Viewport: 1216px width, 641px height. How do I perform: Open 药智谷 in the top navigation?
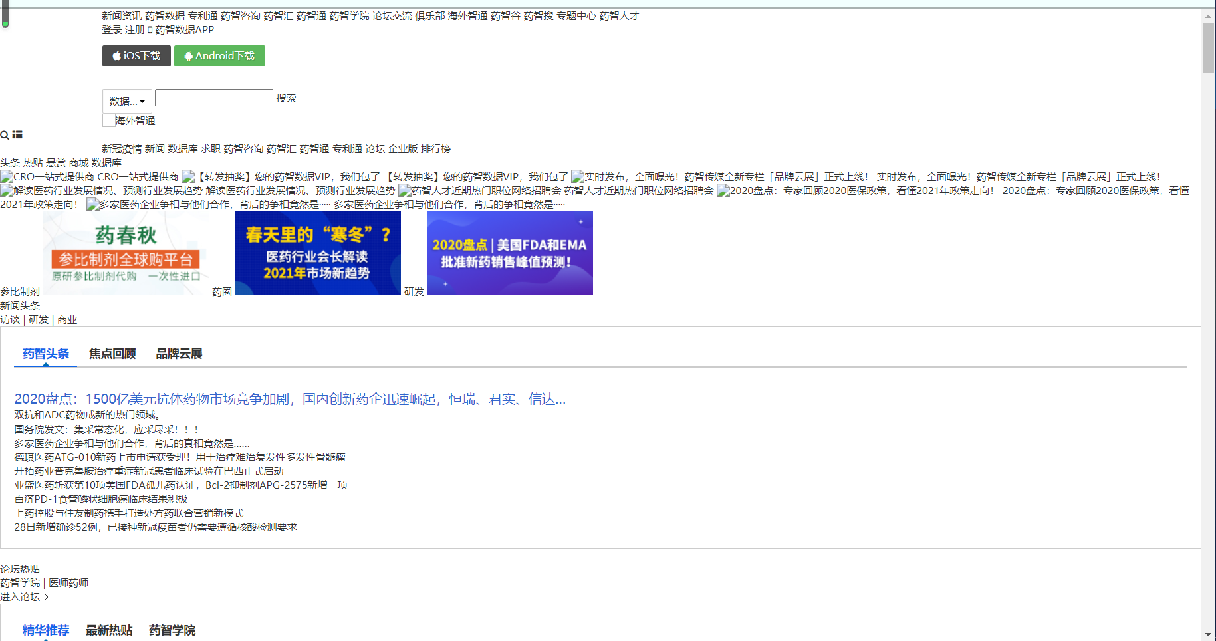pos(505,16)
